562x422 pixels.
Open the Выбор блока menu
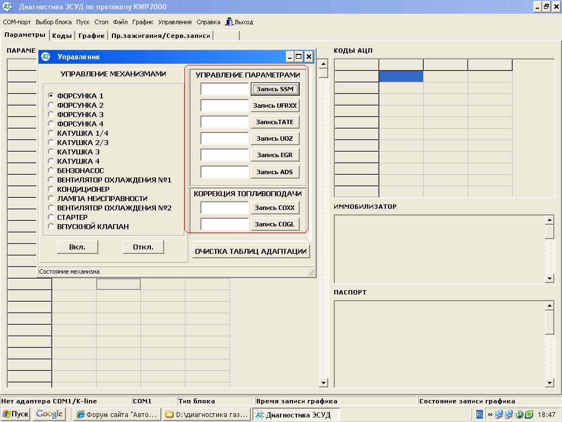point(53,22)
